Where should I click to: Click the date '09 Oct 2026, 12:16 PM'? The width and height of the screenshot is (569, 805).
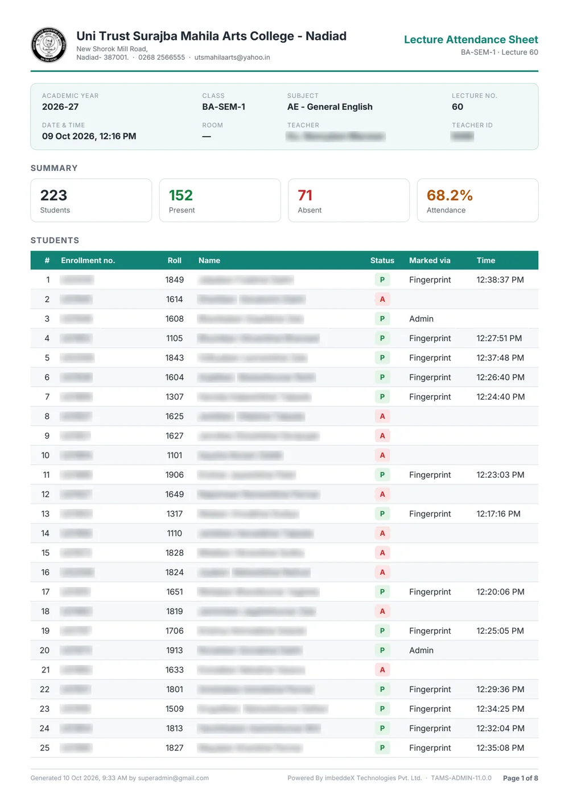pos(89,136)
